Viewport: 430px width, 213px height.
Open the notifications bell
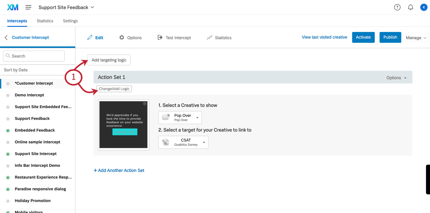(x=411, y=7)
